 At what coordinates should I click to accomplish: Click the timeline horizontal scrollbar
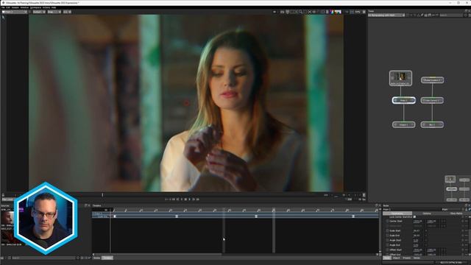159,255
